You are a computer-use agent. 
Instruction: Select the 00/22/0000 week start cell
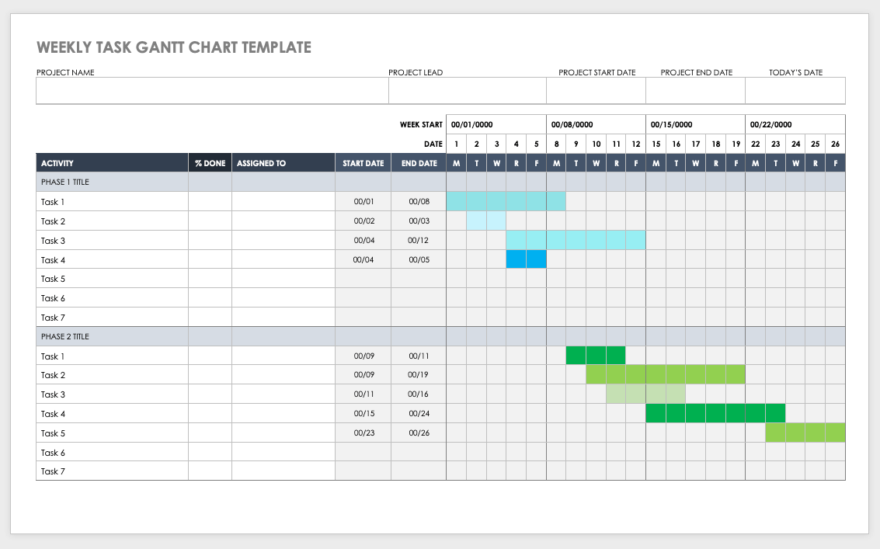(795, 124)
